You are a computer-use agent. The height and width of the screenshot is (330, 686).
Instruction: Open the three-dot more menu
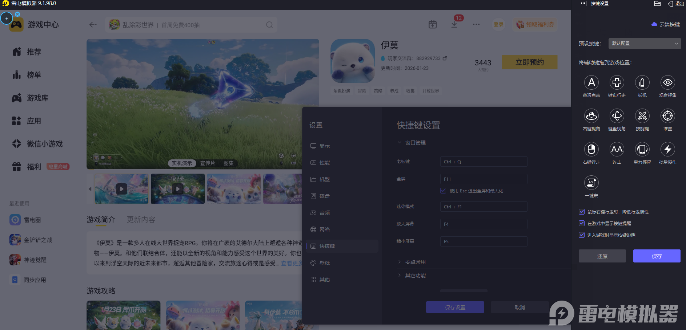click(476, 24)
